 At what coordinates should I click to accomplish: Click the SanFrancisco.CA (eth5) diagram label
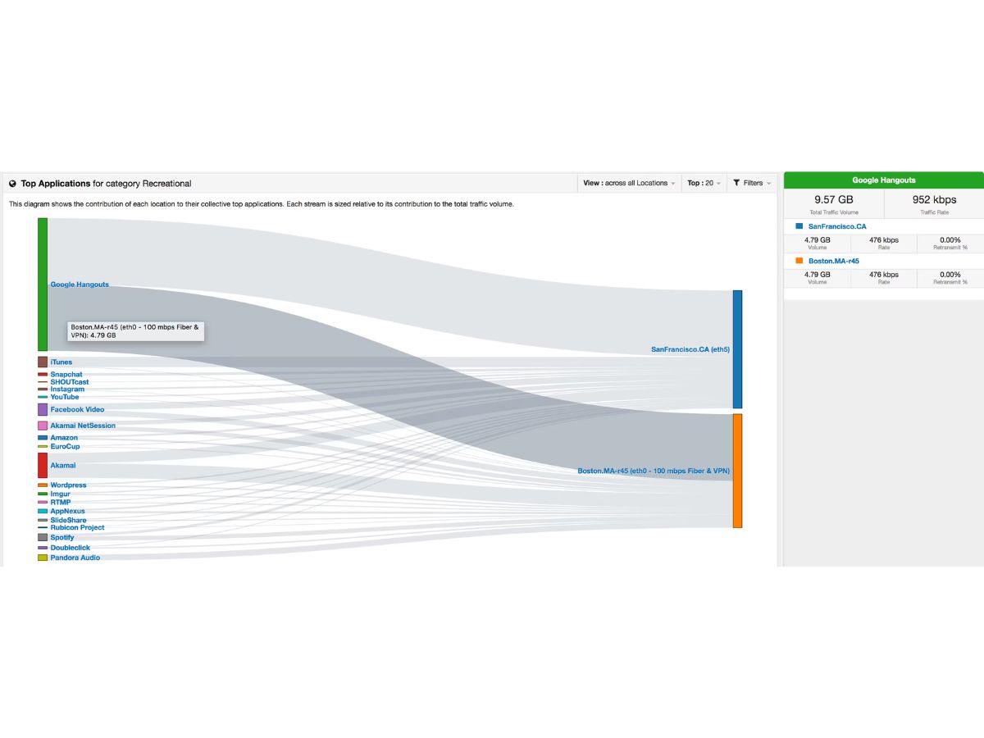(690, 349)
